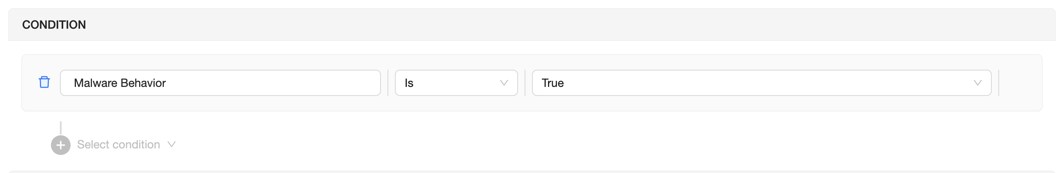The width and height of the screenshot is (1064, 173).
Task: Click the Is text in operator box
Action: click(409, 83)
